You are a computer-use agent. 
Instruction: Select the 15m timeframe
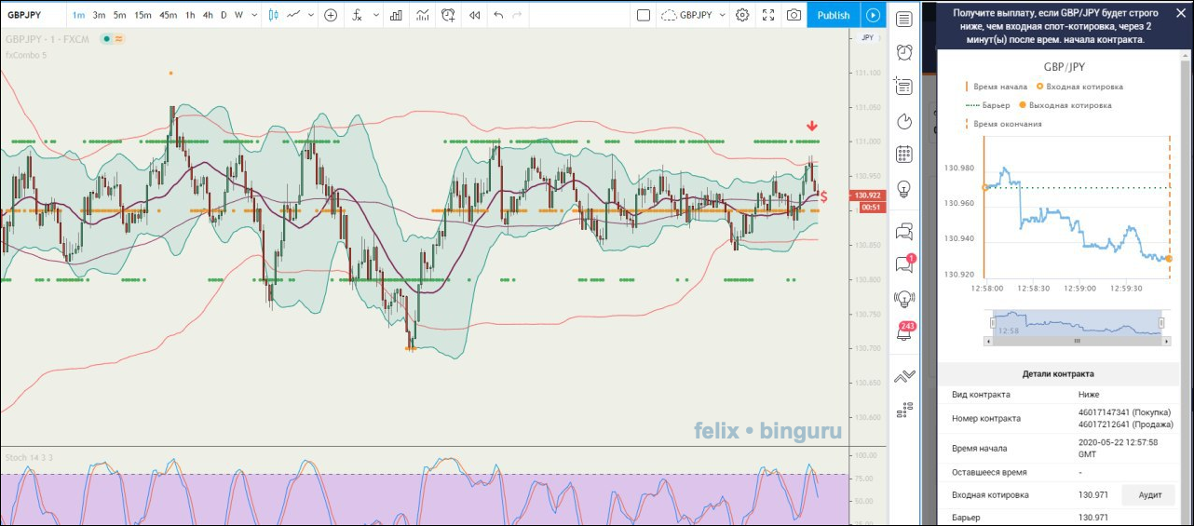point(142,15)
